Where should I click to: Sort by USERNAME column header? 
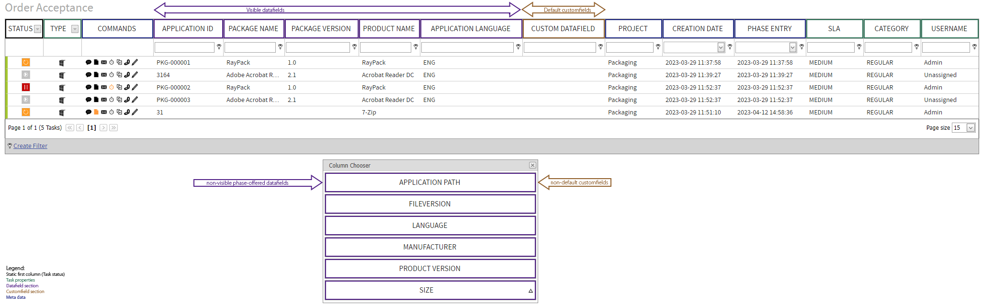tap(949, 29)
